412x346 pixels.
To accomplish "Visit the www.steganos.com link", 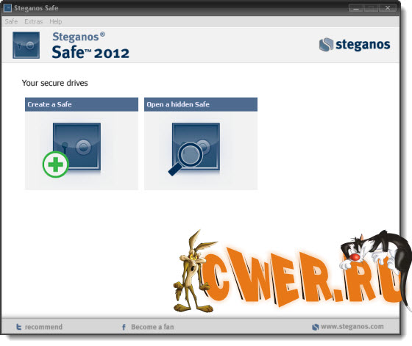I will [x=352, y=327].
